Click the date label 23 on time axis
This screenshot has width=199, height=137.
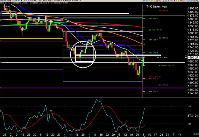point(29,135)
